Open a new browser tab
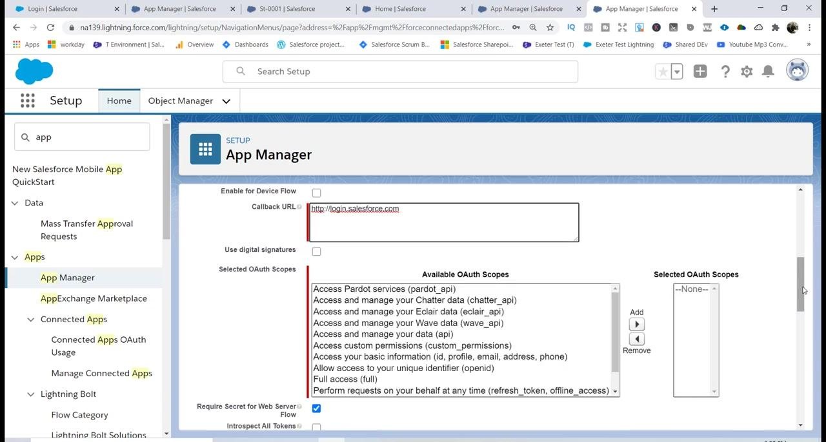The height and width of the screenshot is (442, 826). (x=714, y=9)
